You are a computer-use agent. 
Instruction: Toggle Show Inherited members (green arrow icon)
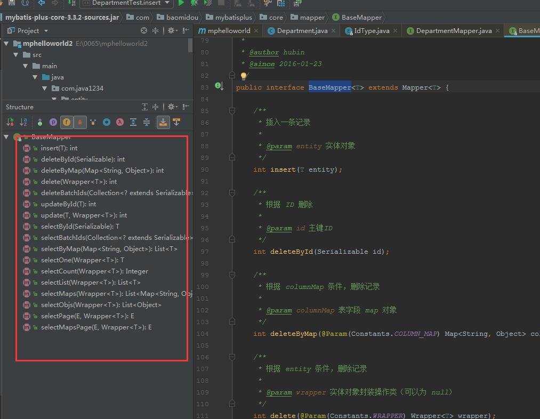click(40, 122)
